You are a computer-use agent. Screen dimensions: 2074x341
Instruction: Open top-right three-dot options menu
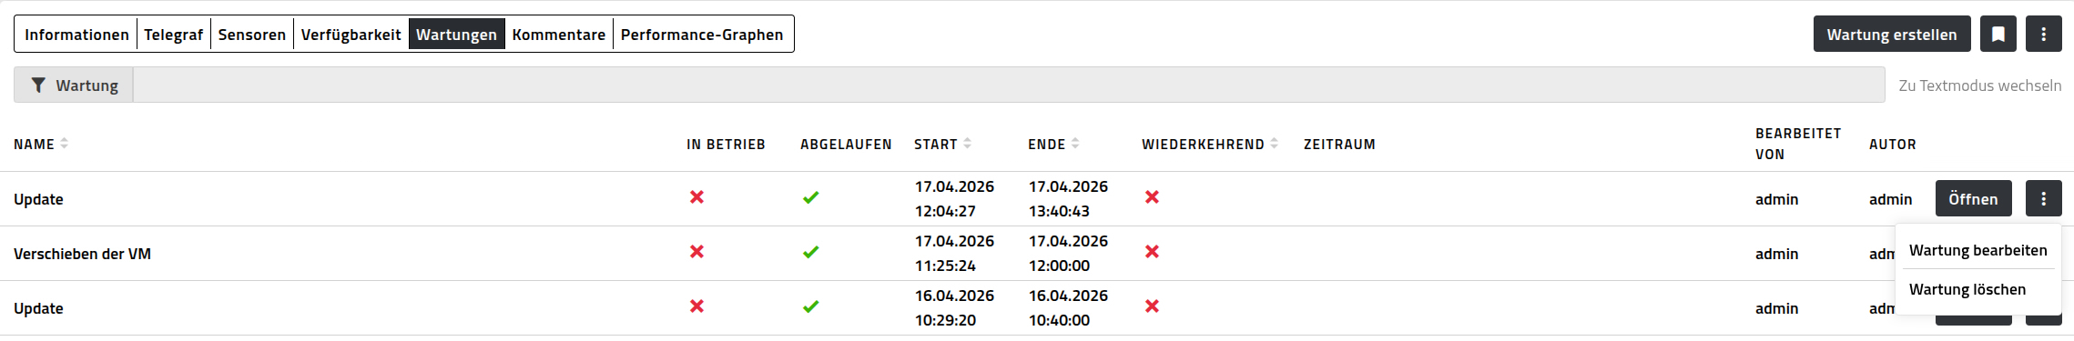[x=2044, y=34]
